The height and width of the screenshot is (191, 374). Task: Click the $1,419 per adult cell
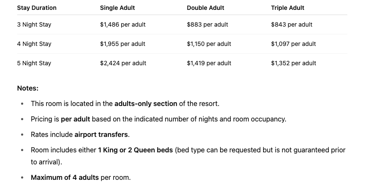click(209, 63)
